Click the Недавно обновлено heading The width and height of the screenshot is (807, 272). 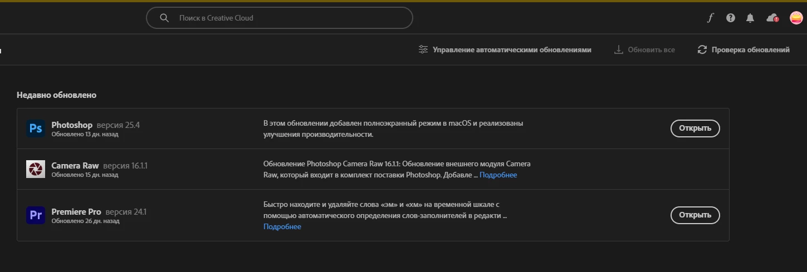coord(56,95)
